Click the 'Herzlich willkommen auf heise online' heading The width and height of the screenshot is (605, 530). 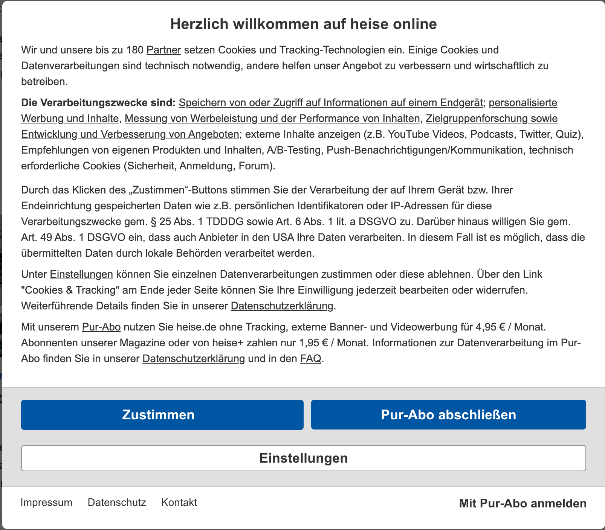pyautogui.click(x=303, y=24)
